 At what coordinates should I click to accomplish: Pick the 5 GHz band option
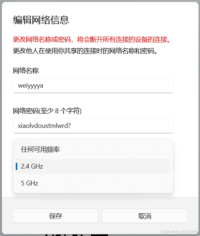[93, 183]
